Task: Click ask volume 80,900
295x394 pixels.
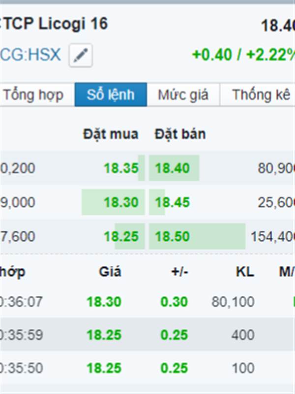Action: pyautogui.click(x=276, y=168)
